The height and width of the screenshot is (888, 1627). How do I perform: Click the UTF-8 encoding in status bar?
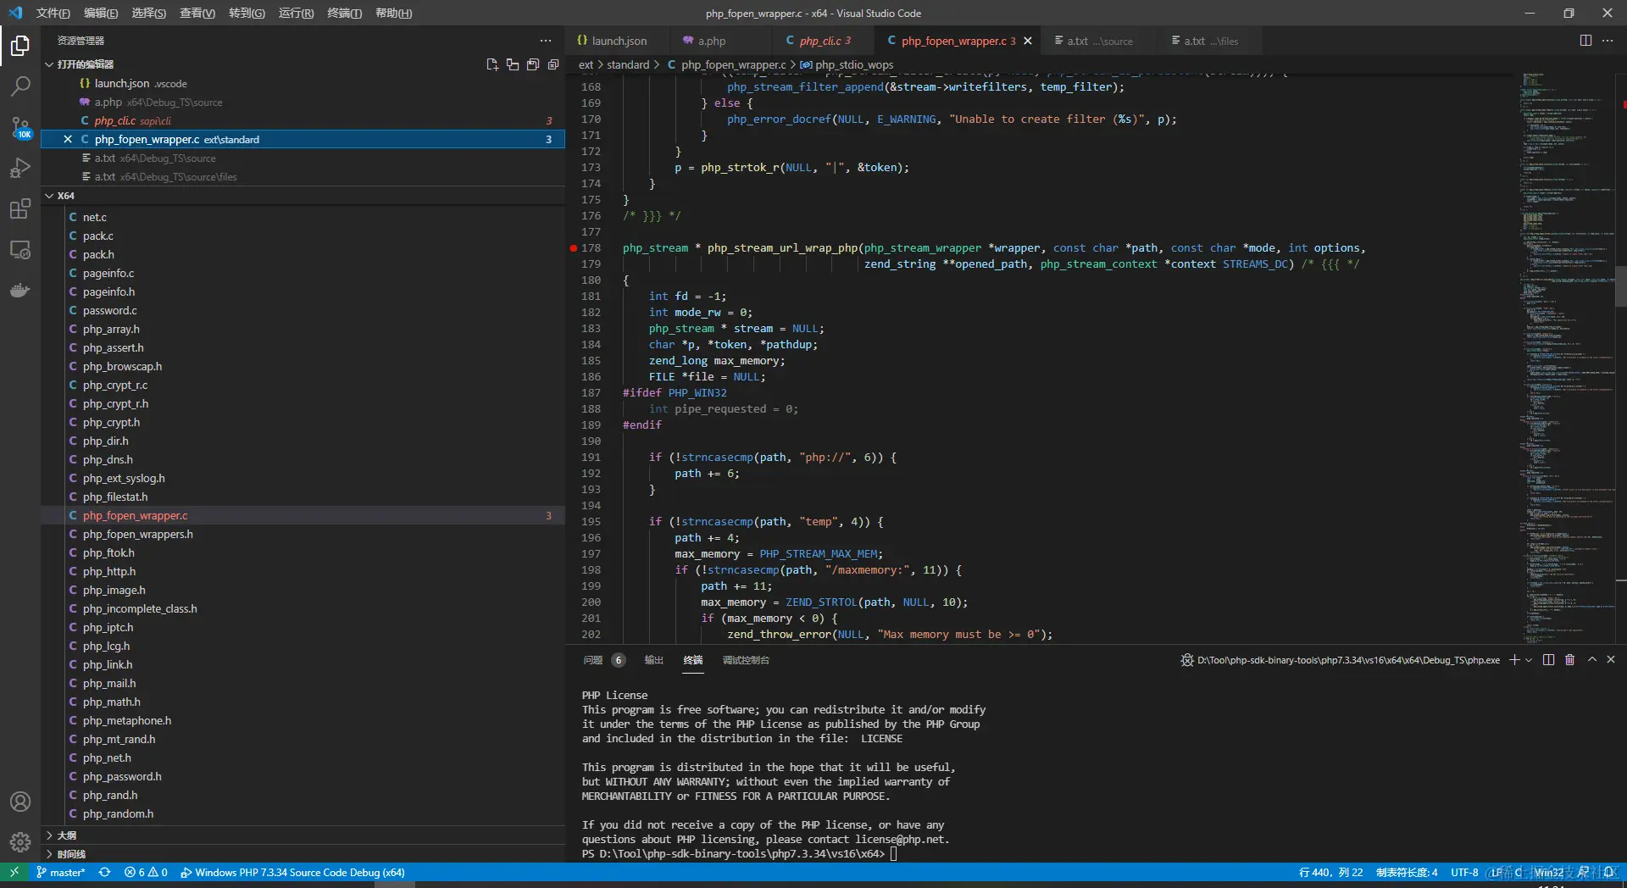[1463, 872]
